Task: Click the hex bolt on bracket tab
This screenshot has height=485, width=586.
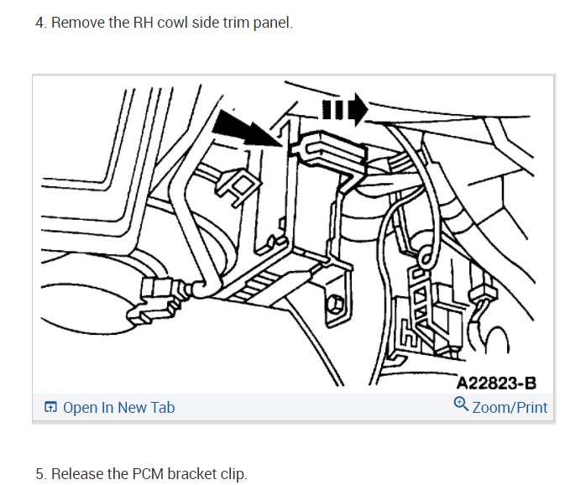Action: pos(335,305)
